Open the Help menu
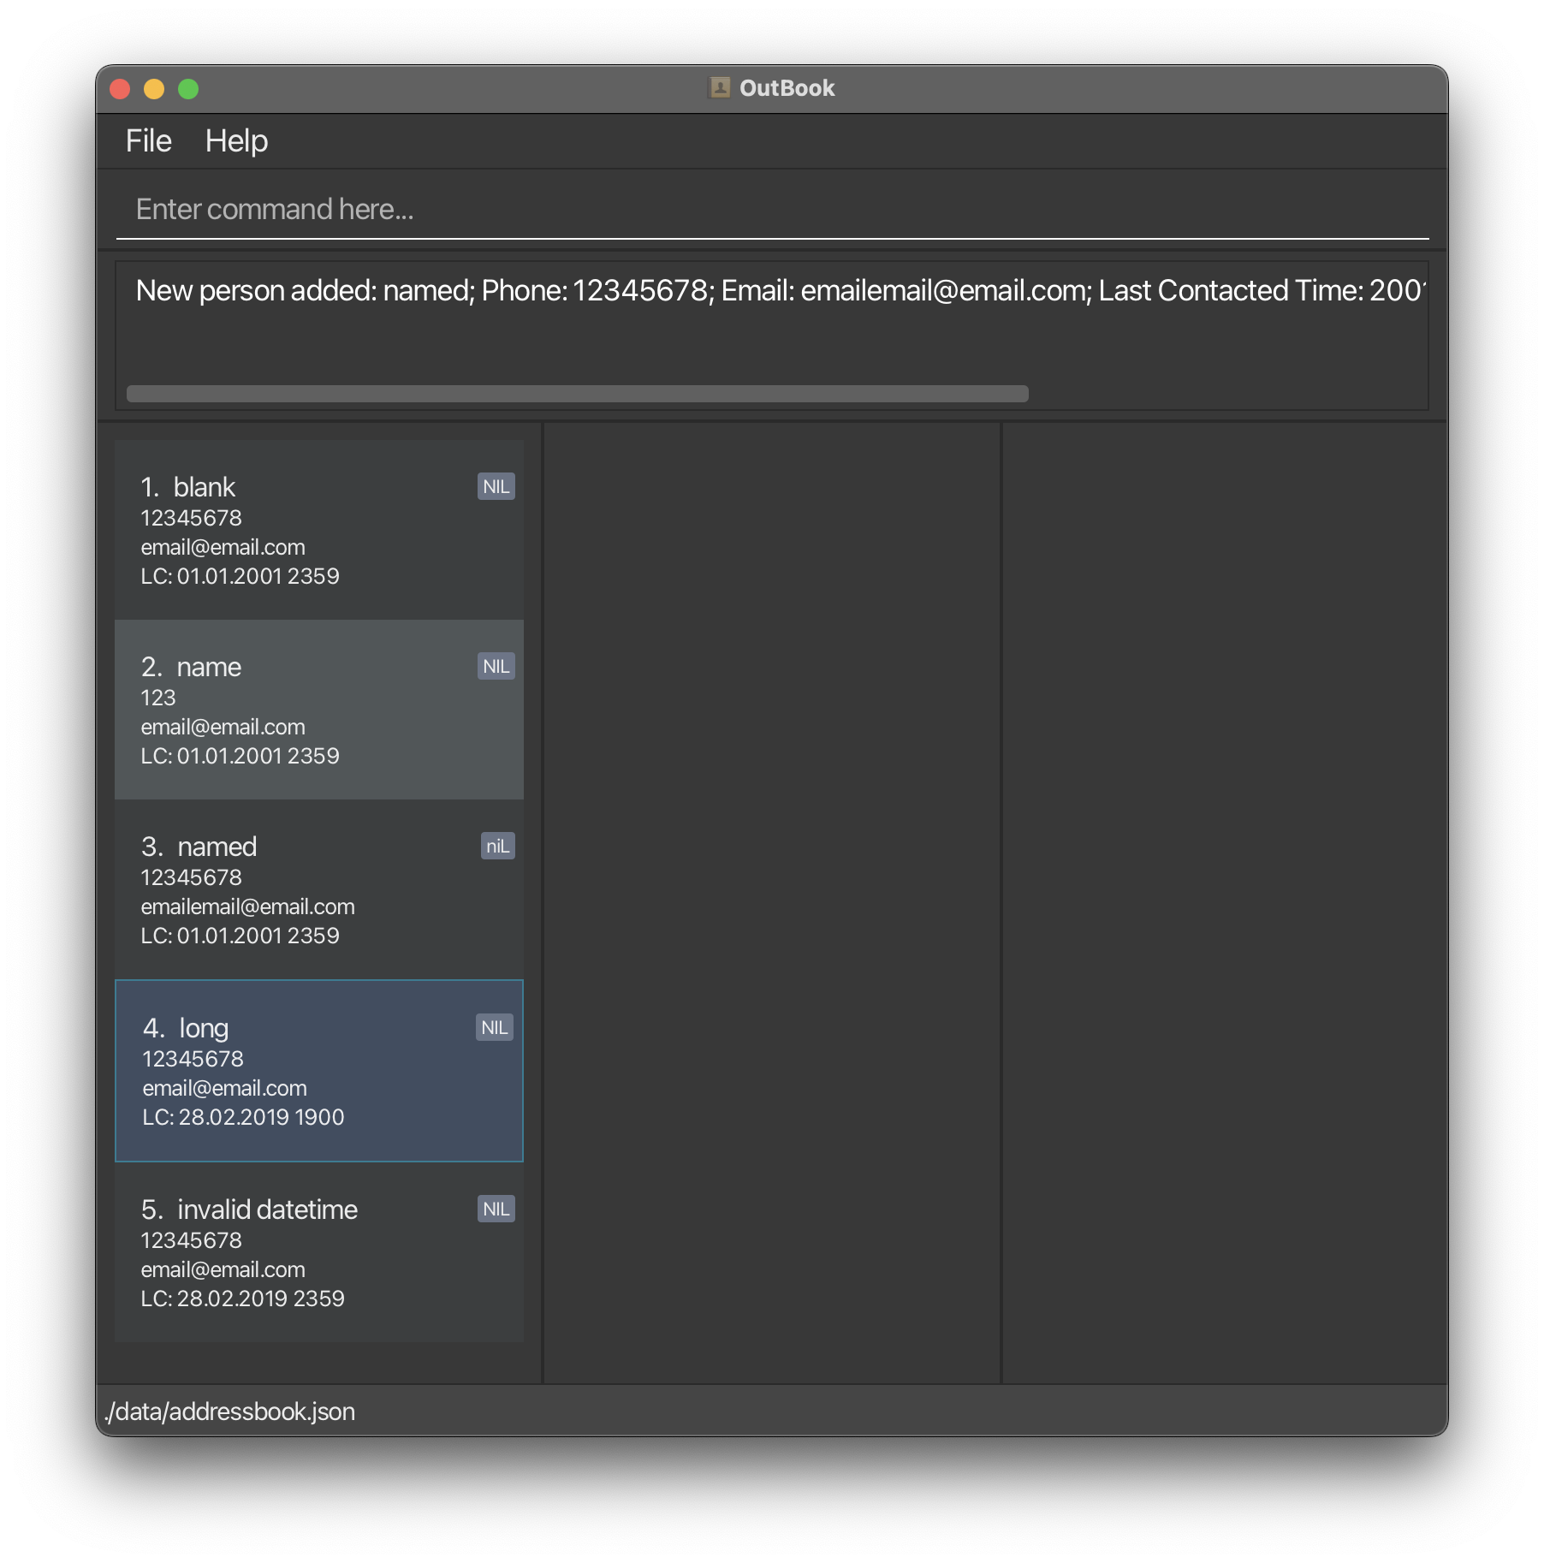The width and height of the screenshot is (1544, 1563). click(236, 141)
